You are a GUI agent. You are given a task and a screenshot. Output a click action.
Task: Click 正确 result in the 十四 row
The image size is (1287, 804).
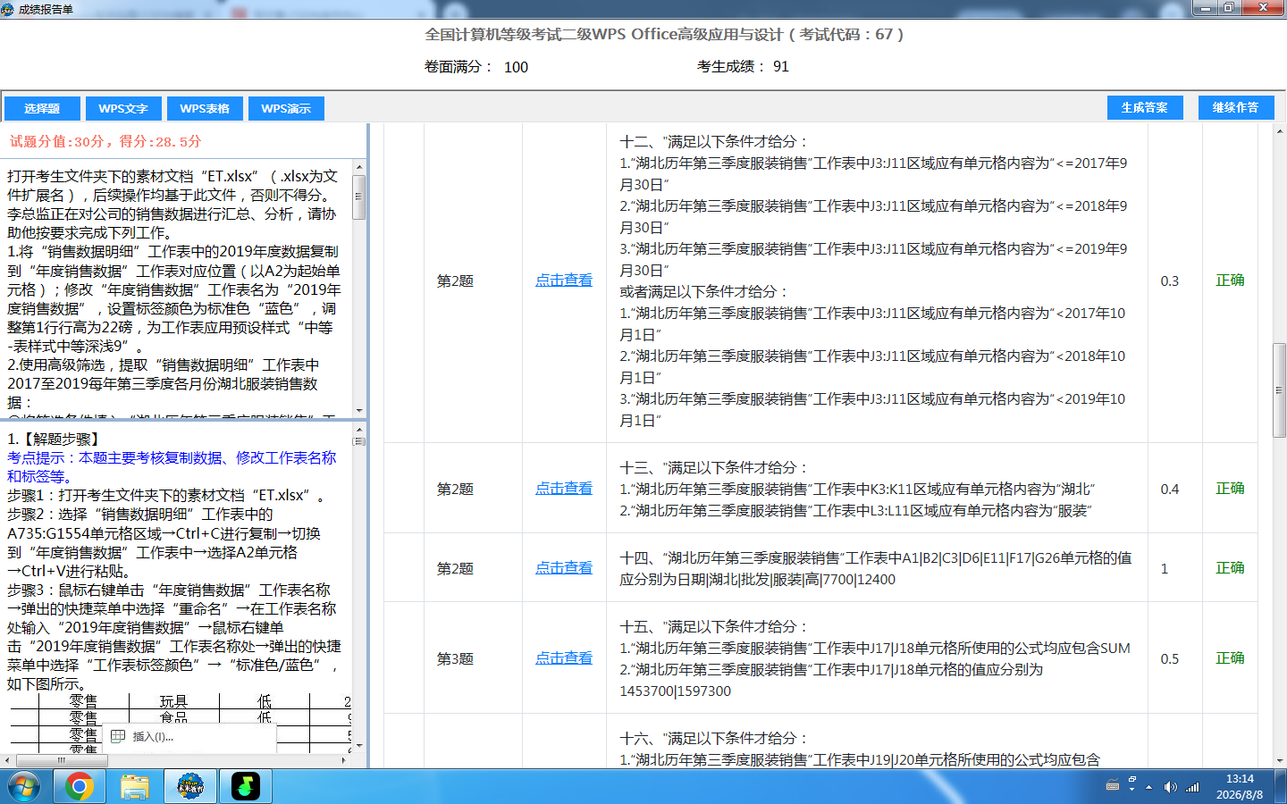(1230, 568)
